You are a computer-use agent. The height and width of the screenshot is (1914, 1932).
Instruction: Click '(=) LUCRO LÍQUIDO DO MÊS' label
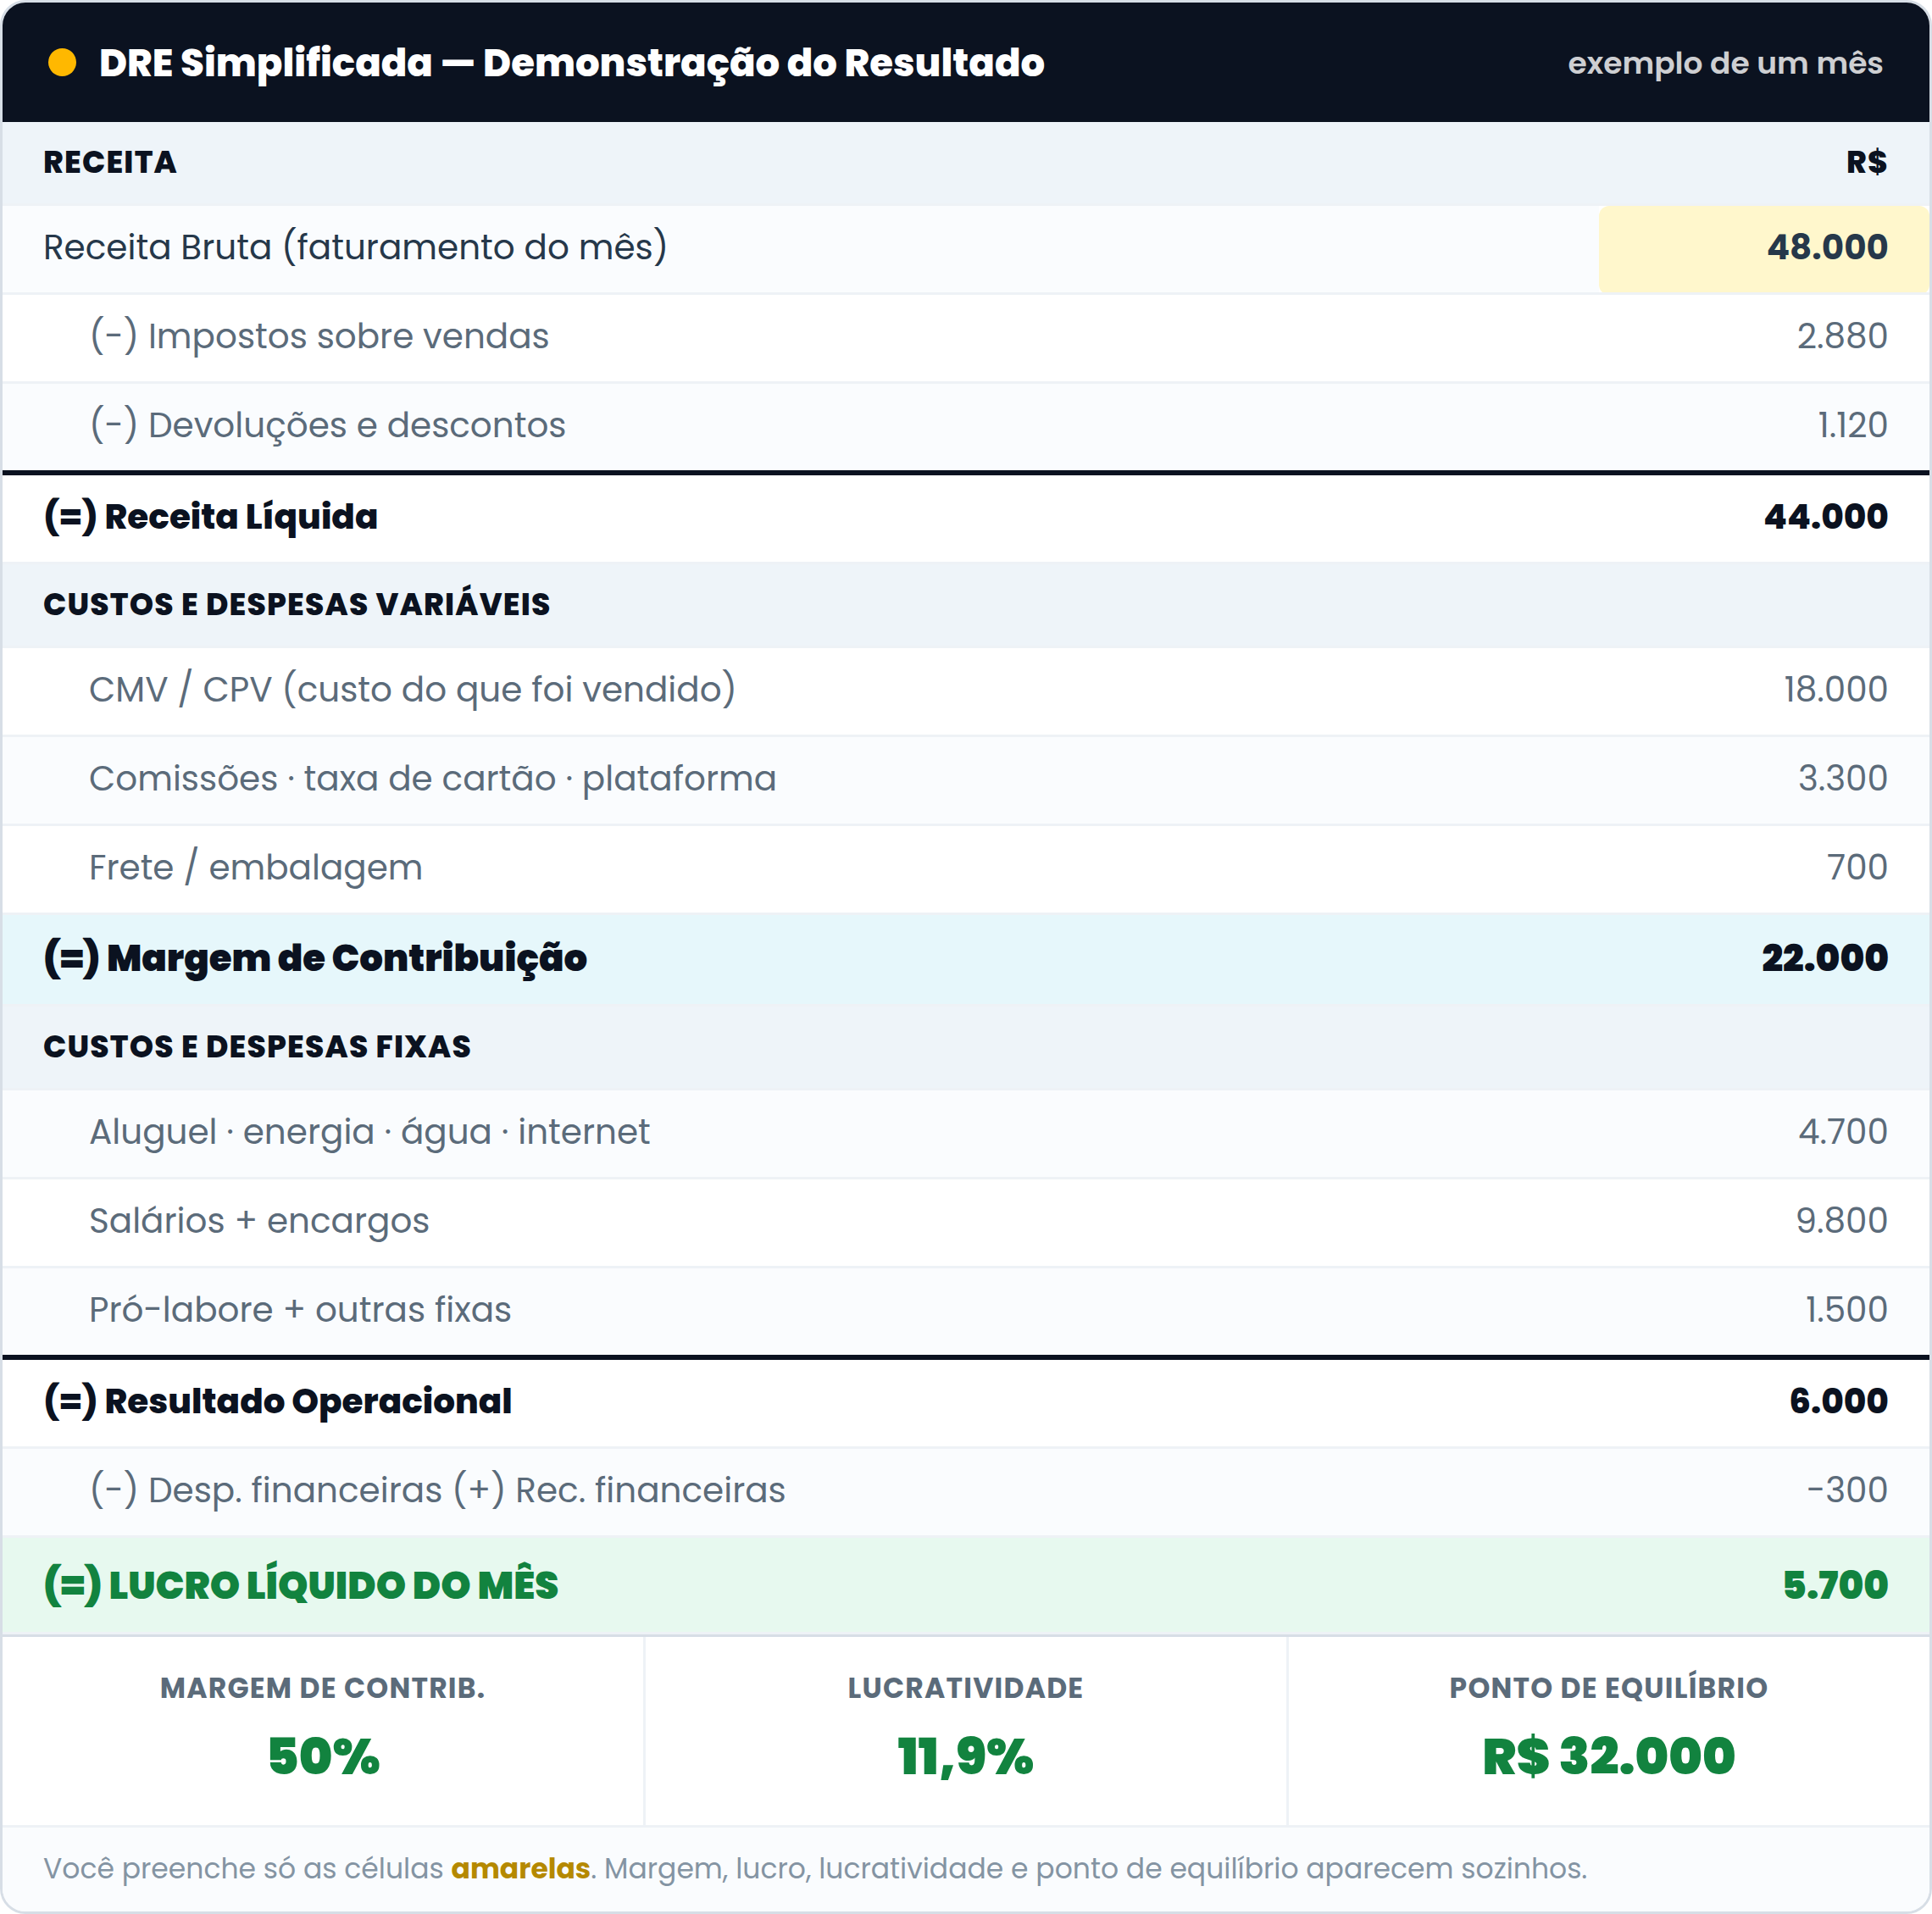(301, 1585)
